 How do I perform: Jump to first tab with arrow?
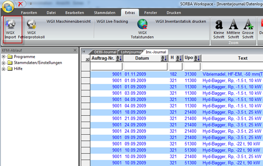tap(84, 52)
